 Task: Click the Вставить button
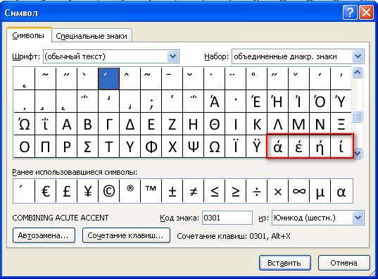click(x=284, y=263)
